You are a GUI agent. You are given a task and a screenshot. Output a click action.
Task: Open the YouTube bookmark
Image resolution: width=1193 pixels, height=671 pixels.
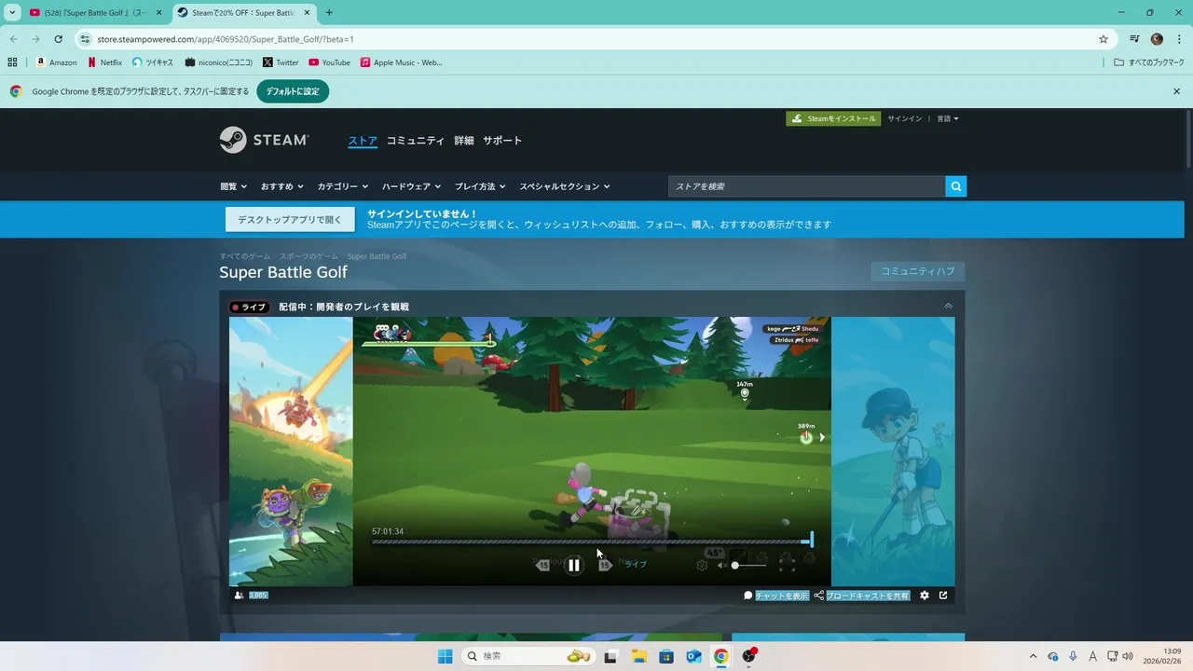329,62
